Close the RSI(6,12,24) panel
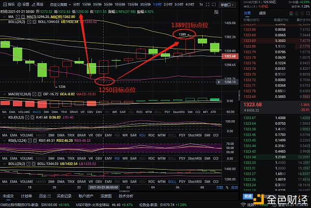This screenshot has width=311, height=208. pyautogui.click(x=35, y=141)
